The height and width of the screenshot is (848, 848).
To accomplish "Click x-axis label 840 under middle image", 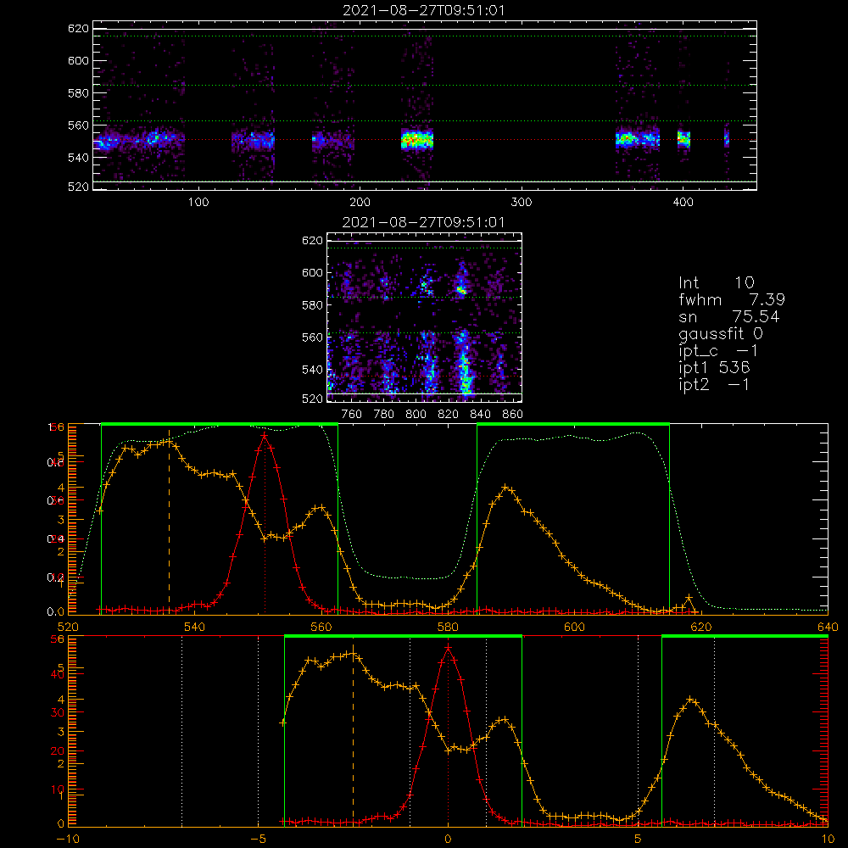I will pyautogui.click(x=480, y=415).
